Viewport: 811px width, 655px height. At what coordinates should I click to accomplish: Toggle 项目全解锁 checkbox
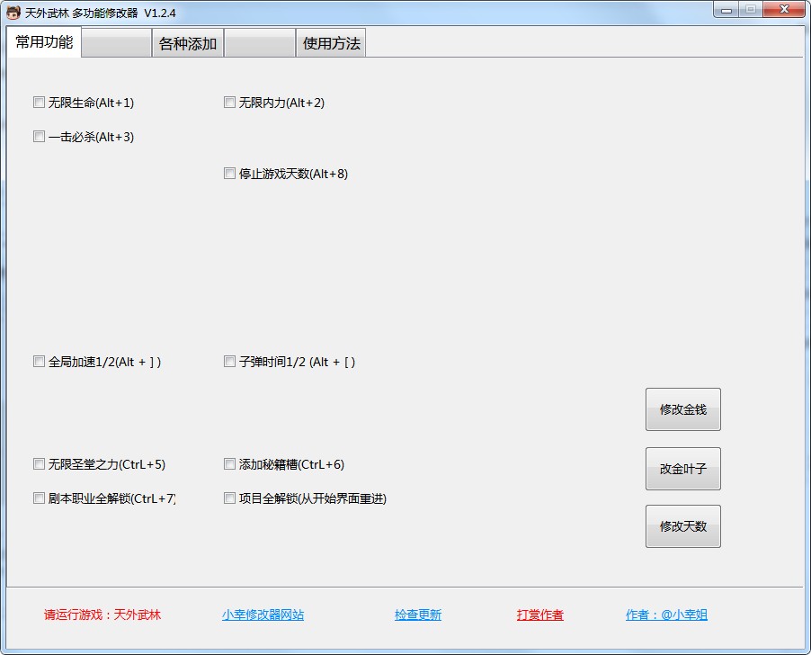[229, 498]
